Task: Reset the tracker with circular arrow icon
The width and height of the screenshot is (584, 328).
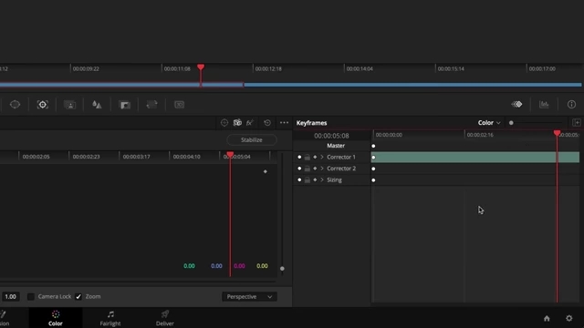Action: (x=267, y=123)
